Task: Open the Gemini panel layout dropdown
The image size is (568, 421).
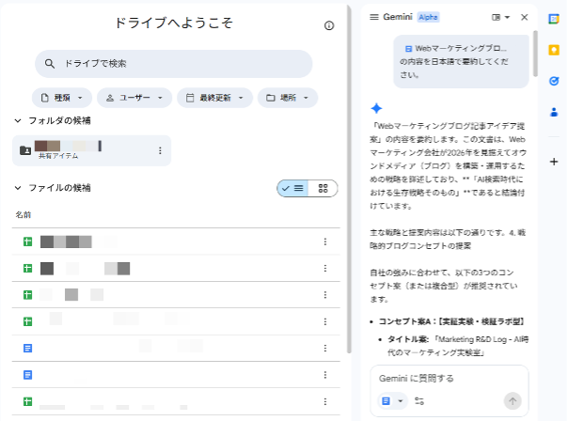Action: coord(500,17)
